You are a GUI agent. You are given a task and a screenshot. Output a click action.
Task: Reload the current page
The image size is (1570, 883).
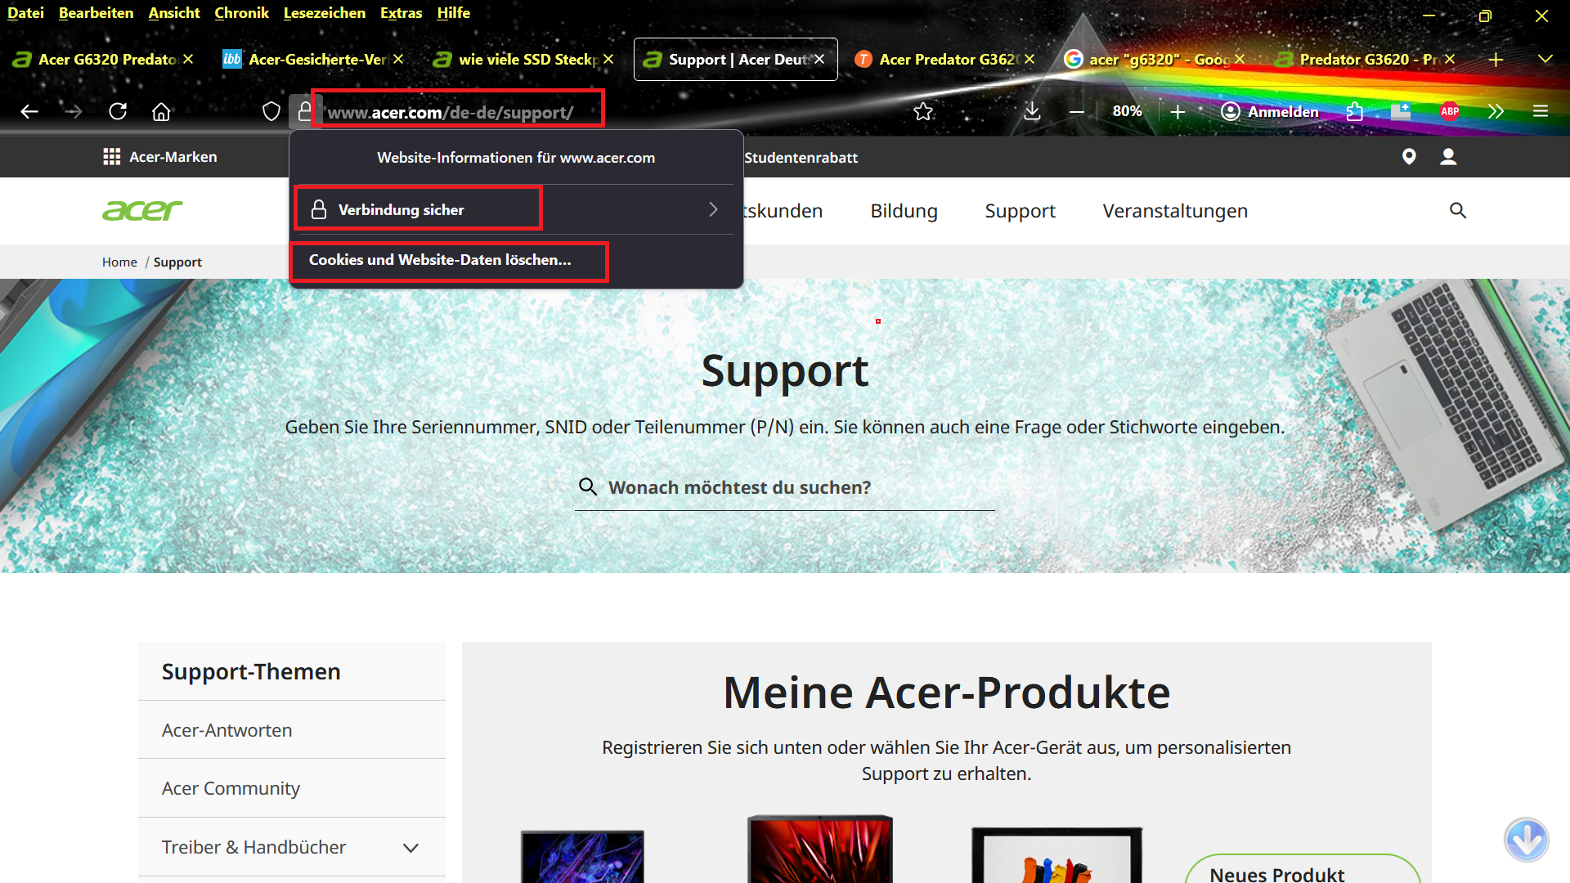[118, 112]
